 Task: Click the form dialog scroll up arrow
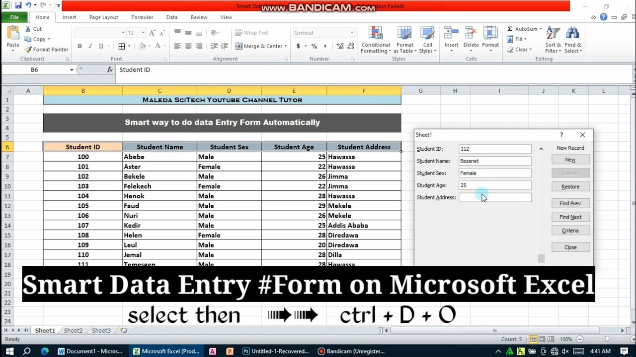[541, 149]
